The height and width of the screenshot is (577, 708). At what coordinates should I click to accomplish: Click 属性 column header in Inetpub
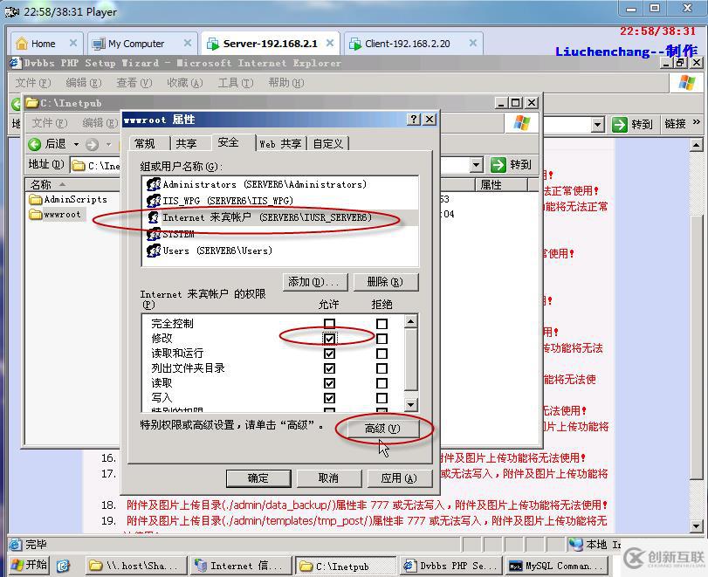501,184
